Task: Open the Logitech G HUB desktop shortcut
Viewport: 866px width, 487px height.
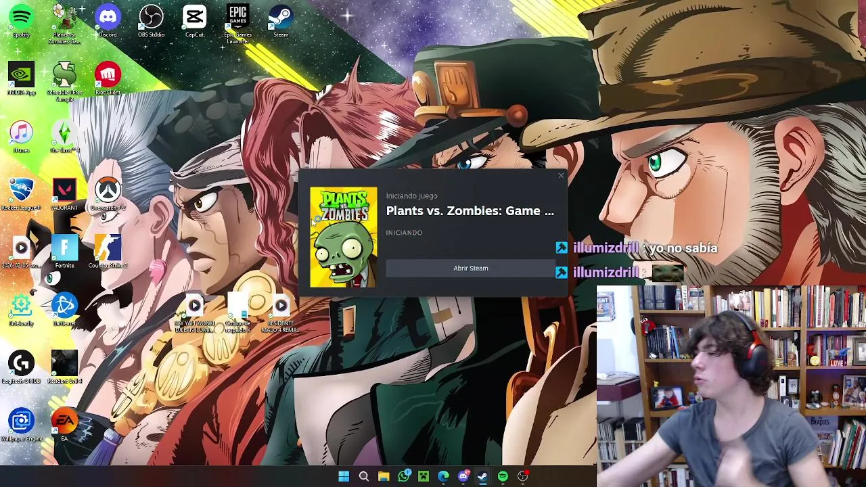Action: tap(21, 367)
